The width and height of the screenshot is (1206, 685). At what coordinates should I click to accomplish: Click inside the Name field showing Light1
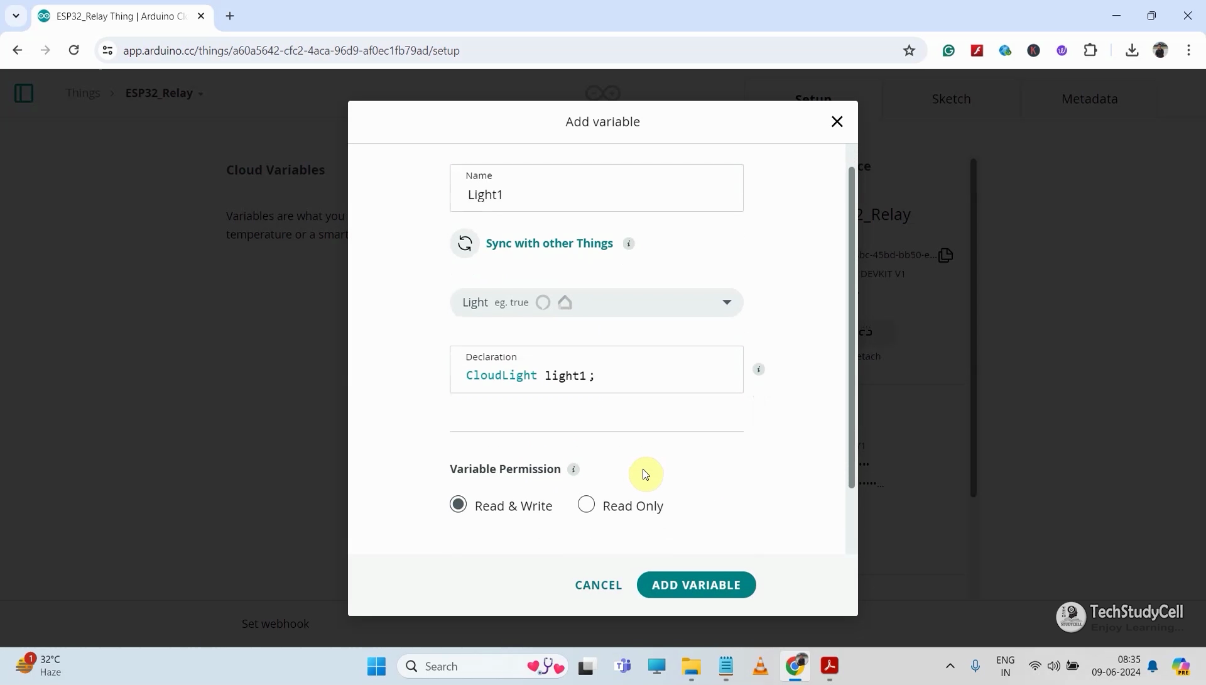click(595, 195)
